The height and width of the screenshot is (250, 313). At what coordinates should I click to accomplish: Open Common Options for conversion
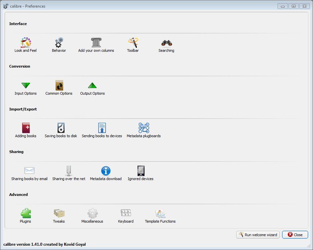59,85
